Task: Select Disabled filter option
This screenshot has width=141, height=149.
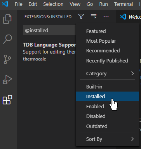Action: click(108, 116)
